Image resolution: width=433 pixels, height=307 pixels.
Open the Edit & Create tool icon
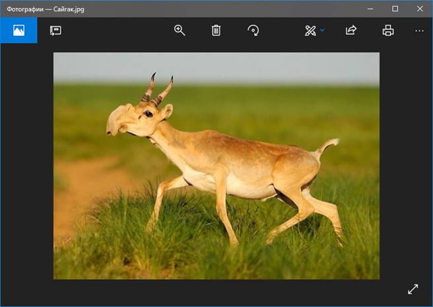[x=310, y=30]
